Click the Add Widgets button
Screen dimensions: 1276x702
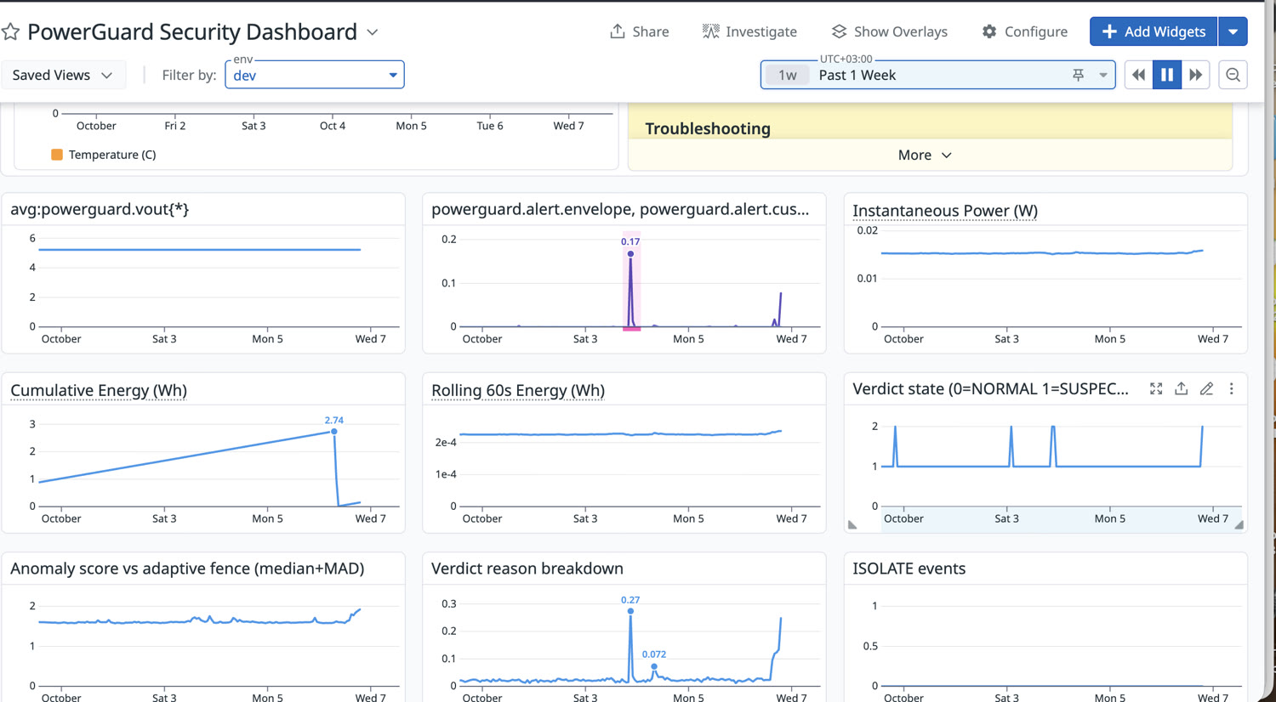tap(1154, 31)
